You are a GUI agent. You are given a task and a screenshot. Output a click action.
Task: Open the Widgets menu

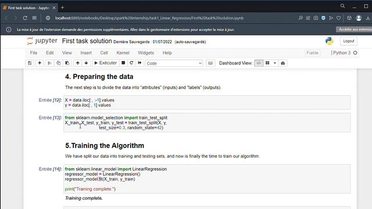pyautogui.click(x=146, y=53)
